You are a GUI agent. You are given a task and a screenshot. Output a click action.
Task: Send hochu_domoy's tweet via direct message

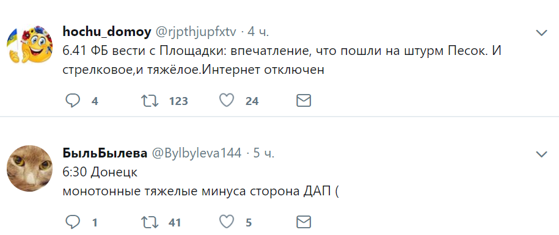304,101
